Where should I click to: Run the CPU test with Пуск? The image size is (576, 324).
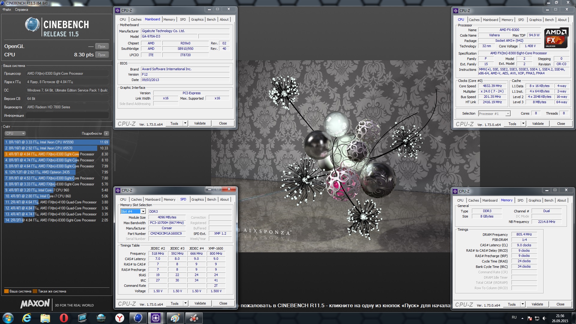[x=102, y=55]
